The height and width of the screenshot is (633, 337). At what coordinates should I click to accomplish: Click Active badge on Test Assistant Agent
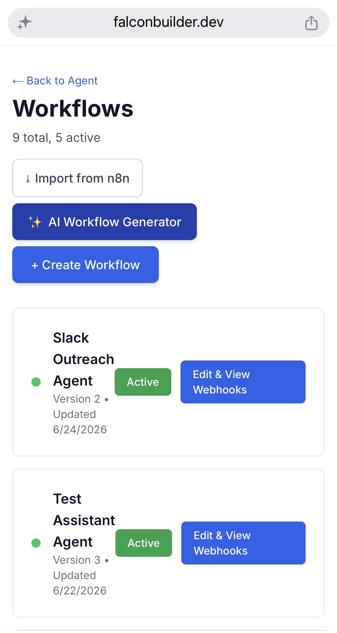(x=144, y=543)
